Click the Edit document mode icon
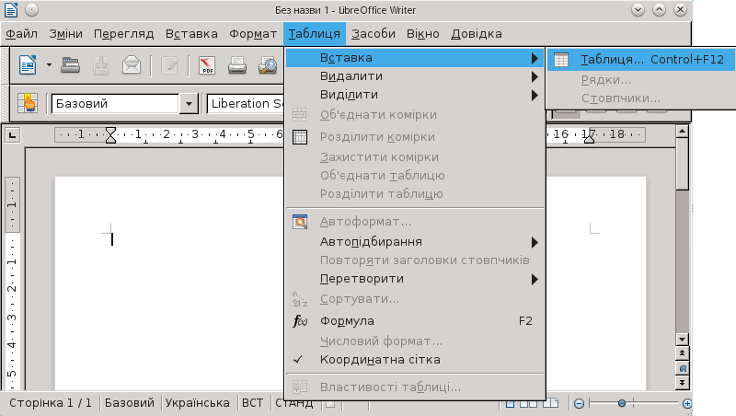This screenshot has height=416, width=736. pos(169,64)
